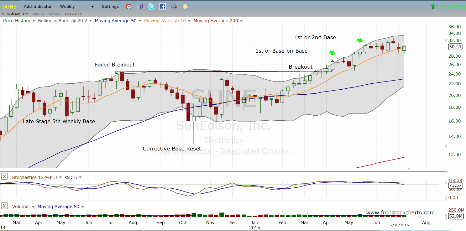Click the Oct label on the time axis
Image resolution: width=466 pixels, height=231 pixels.
click(182, 223)
